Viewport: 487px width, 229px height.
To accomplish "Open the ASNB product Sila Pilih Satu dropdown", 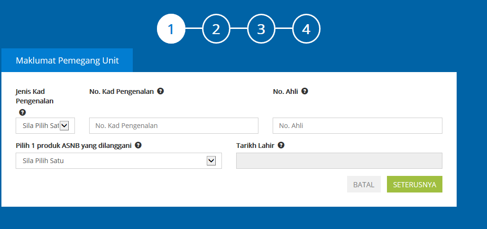I will (119, 161).
